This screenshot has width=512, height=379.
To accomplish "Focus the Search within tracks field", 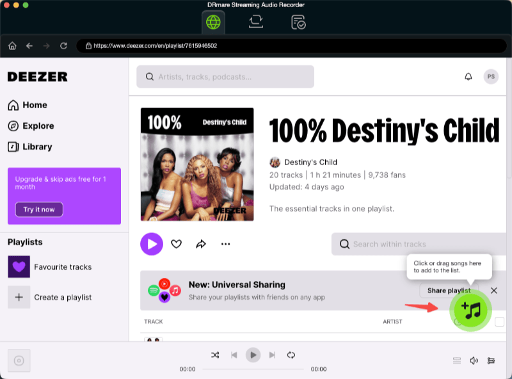I will (419, 244).
